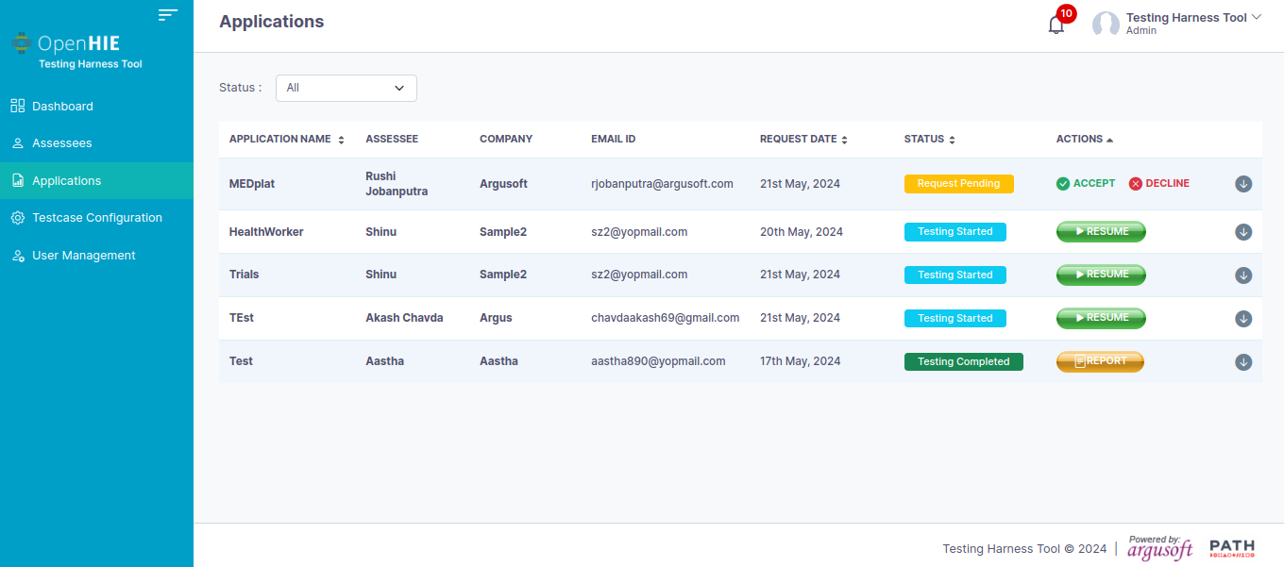Decline the MEDplat application request
Screen dimensions: 1284x567
pos(1159,183)
